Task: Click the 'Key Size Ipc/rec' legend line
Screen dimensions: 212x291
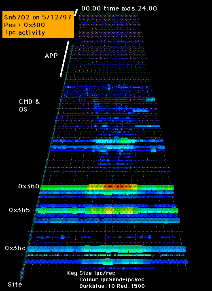Action: [x=91, y=273]
